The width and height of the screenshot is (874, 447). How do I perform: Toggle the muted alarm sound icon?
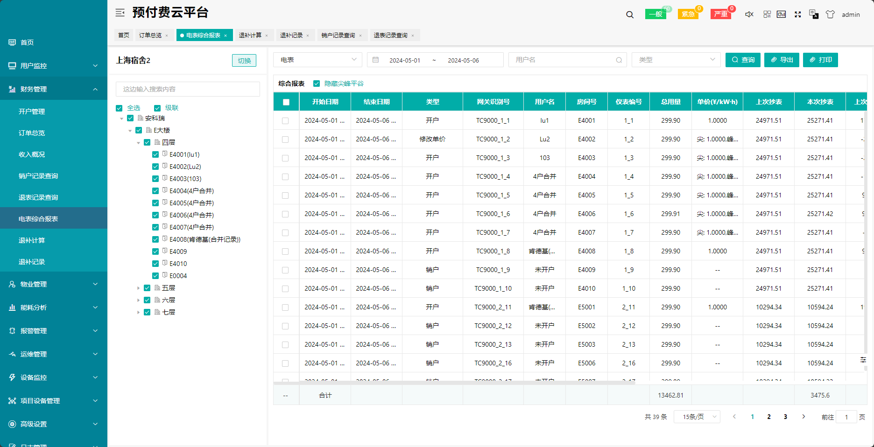point(749,14)
